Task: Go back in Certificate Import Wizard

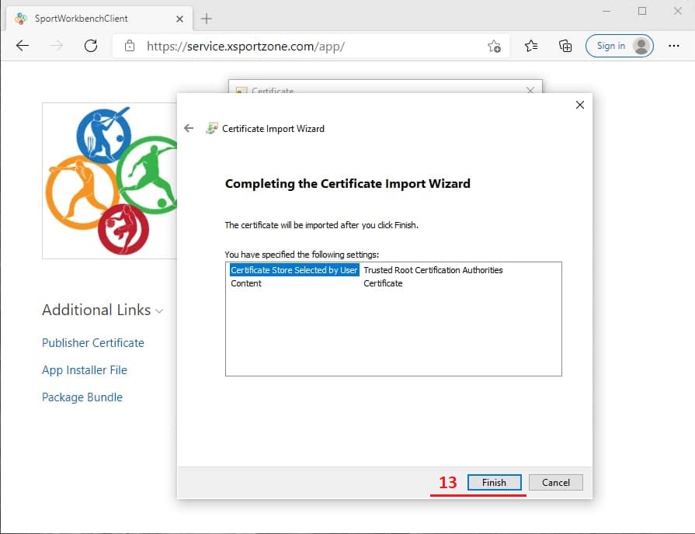Action: (189, 128)
